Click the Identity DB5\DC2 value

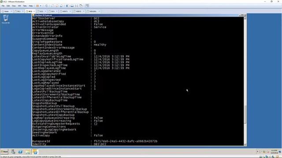click(x=100, y=144)
